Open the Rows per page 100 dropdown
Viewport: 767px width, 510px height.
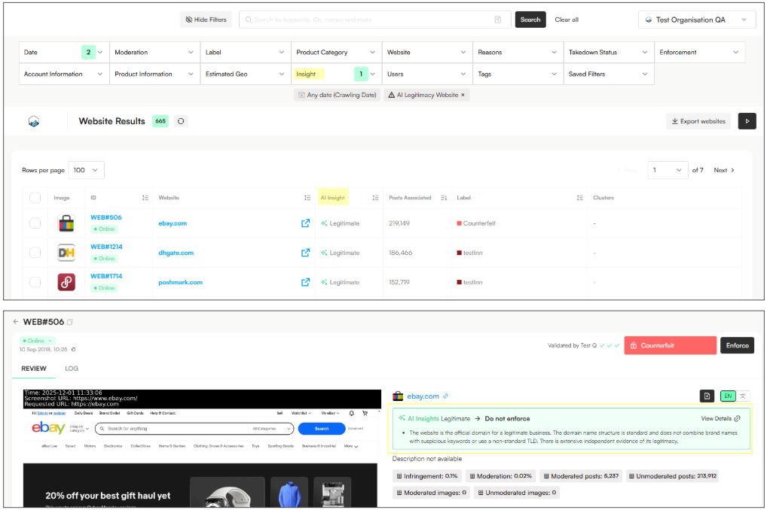pos(86,170)
